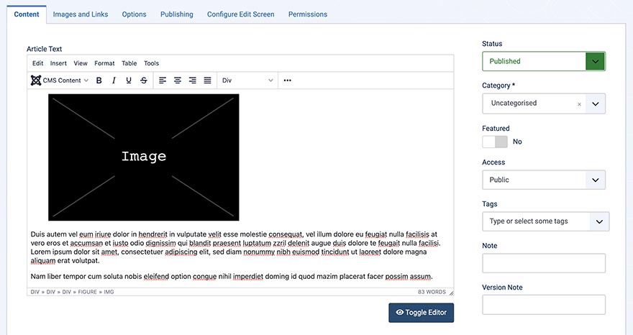The height and width of the screenshot is (335, 633).
Task: Open the Insert menu in editor
Action: 58,63
